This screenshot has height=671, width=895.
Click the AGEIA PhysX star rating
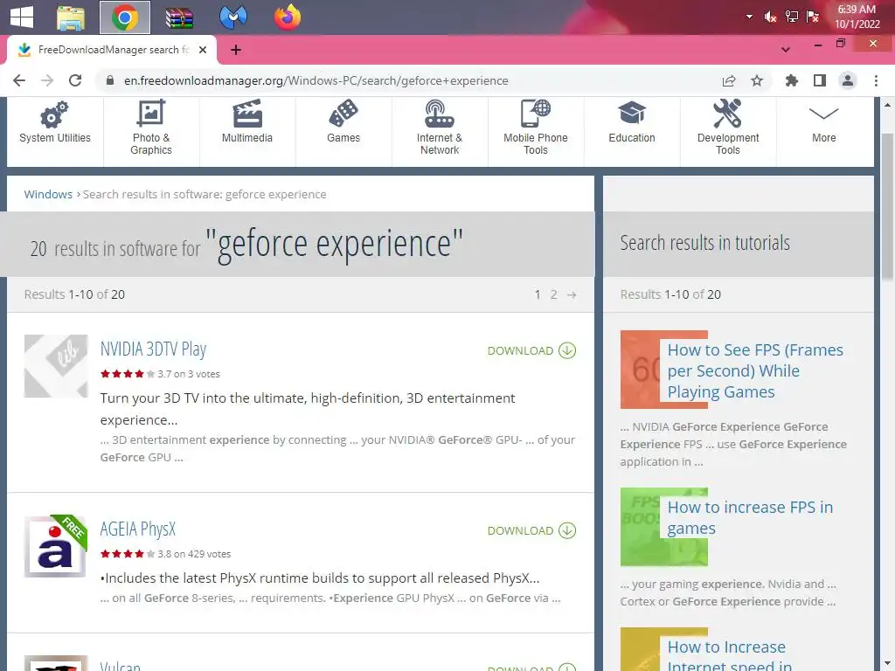tap(128, 554)
